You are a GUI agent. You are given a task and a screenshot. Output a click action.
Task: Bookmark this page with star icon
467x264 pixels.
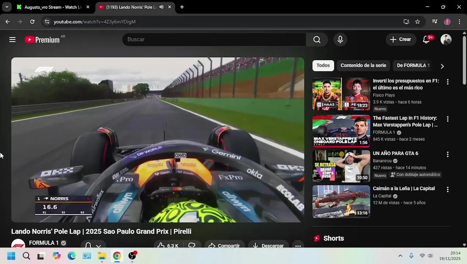pyautogui.click(x=417, y=22)
